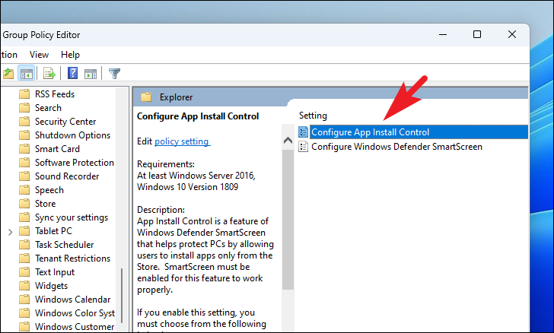554x333 pixels.
Task: Open the View menu
Action: 39,55
